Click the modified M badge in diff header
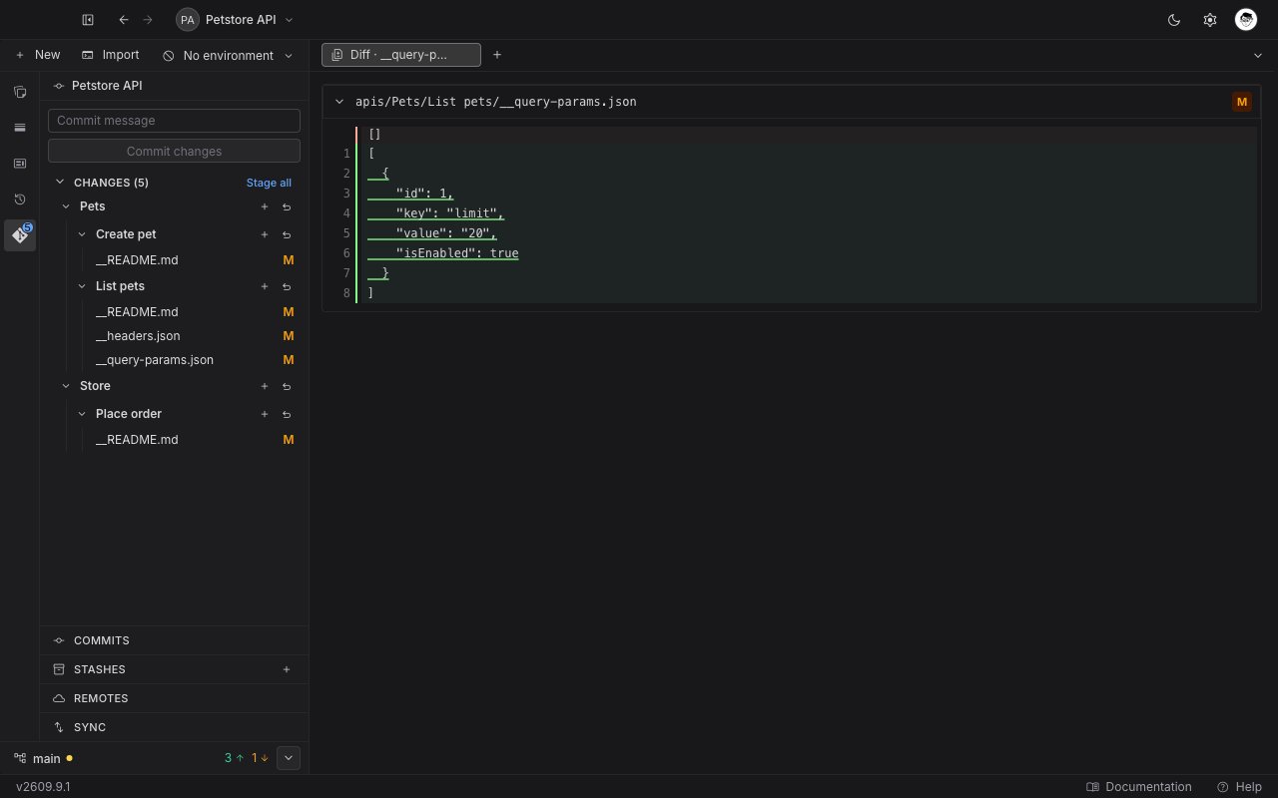1278x798 pixels. 1242,102
